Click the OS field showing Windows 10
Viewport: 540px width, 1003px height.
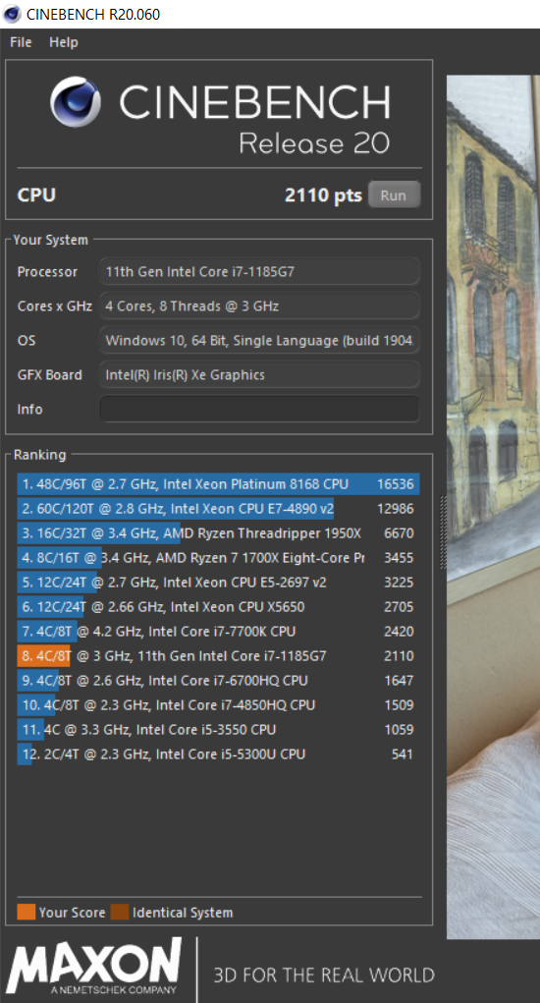(259, 340)
